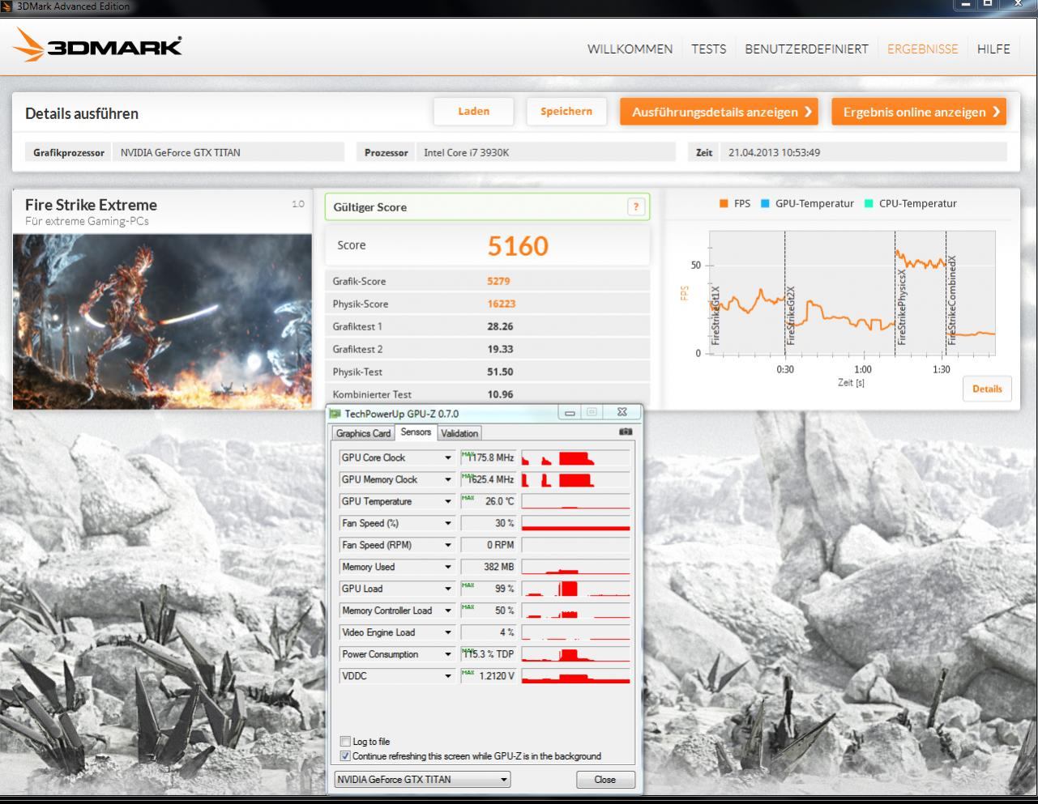
Task: Open the GPU Temperature sensor dropdown
Action: 447,502
